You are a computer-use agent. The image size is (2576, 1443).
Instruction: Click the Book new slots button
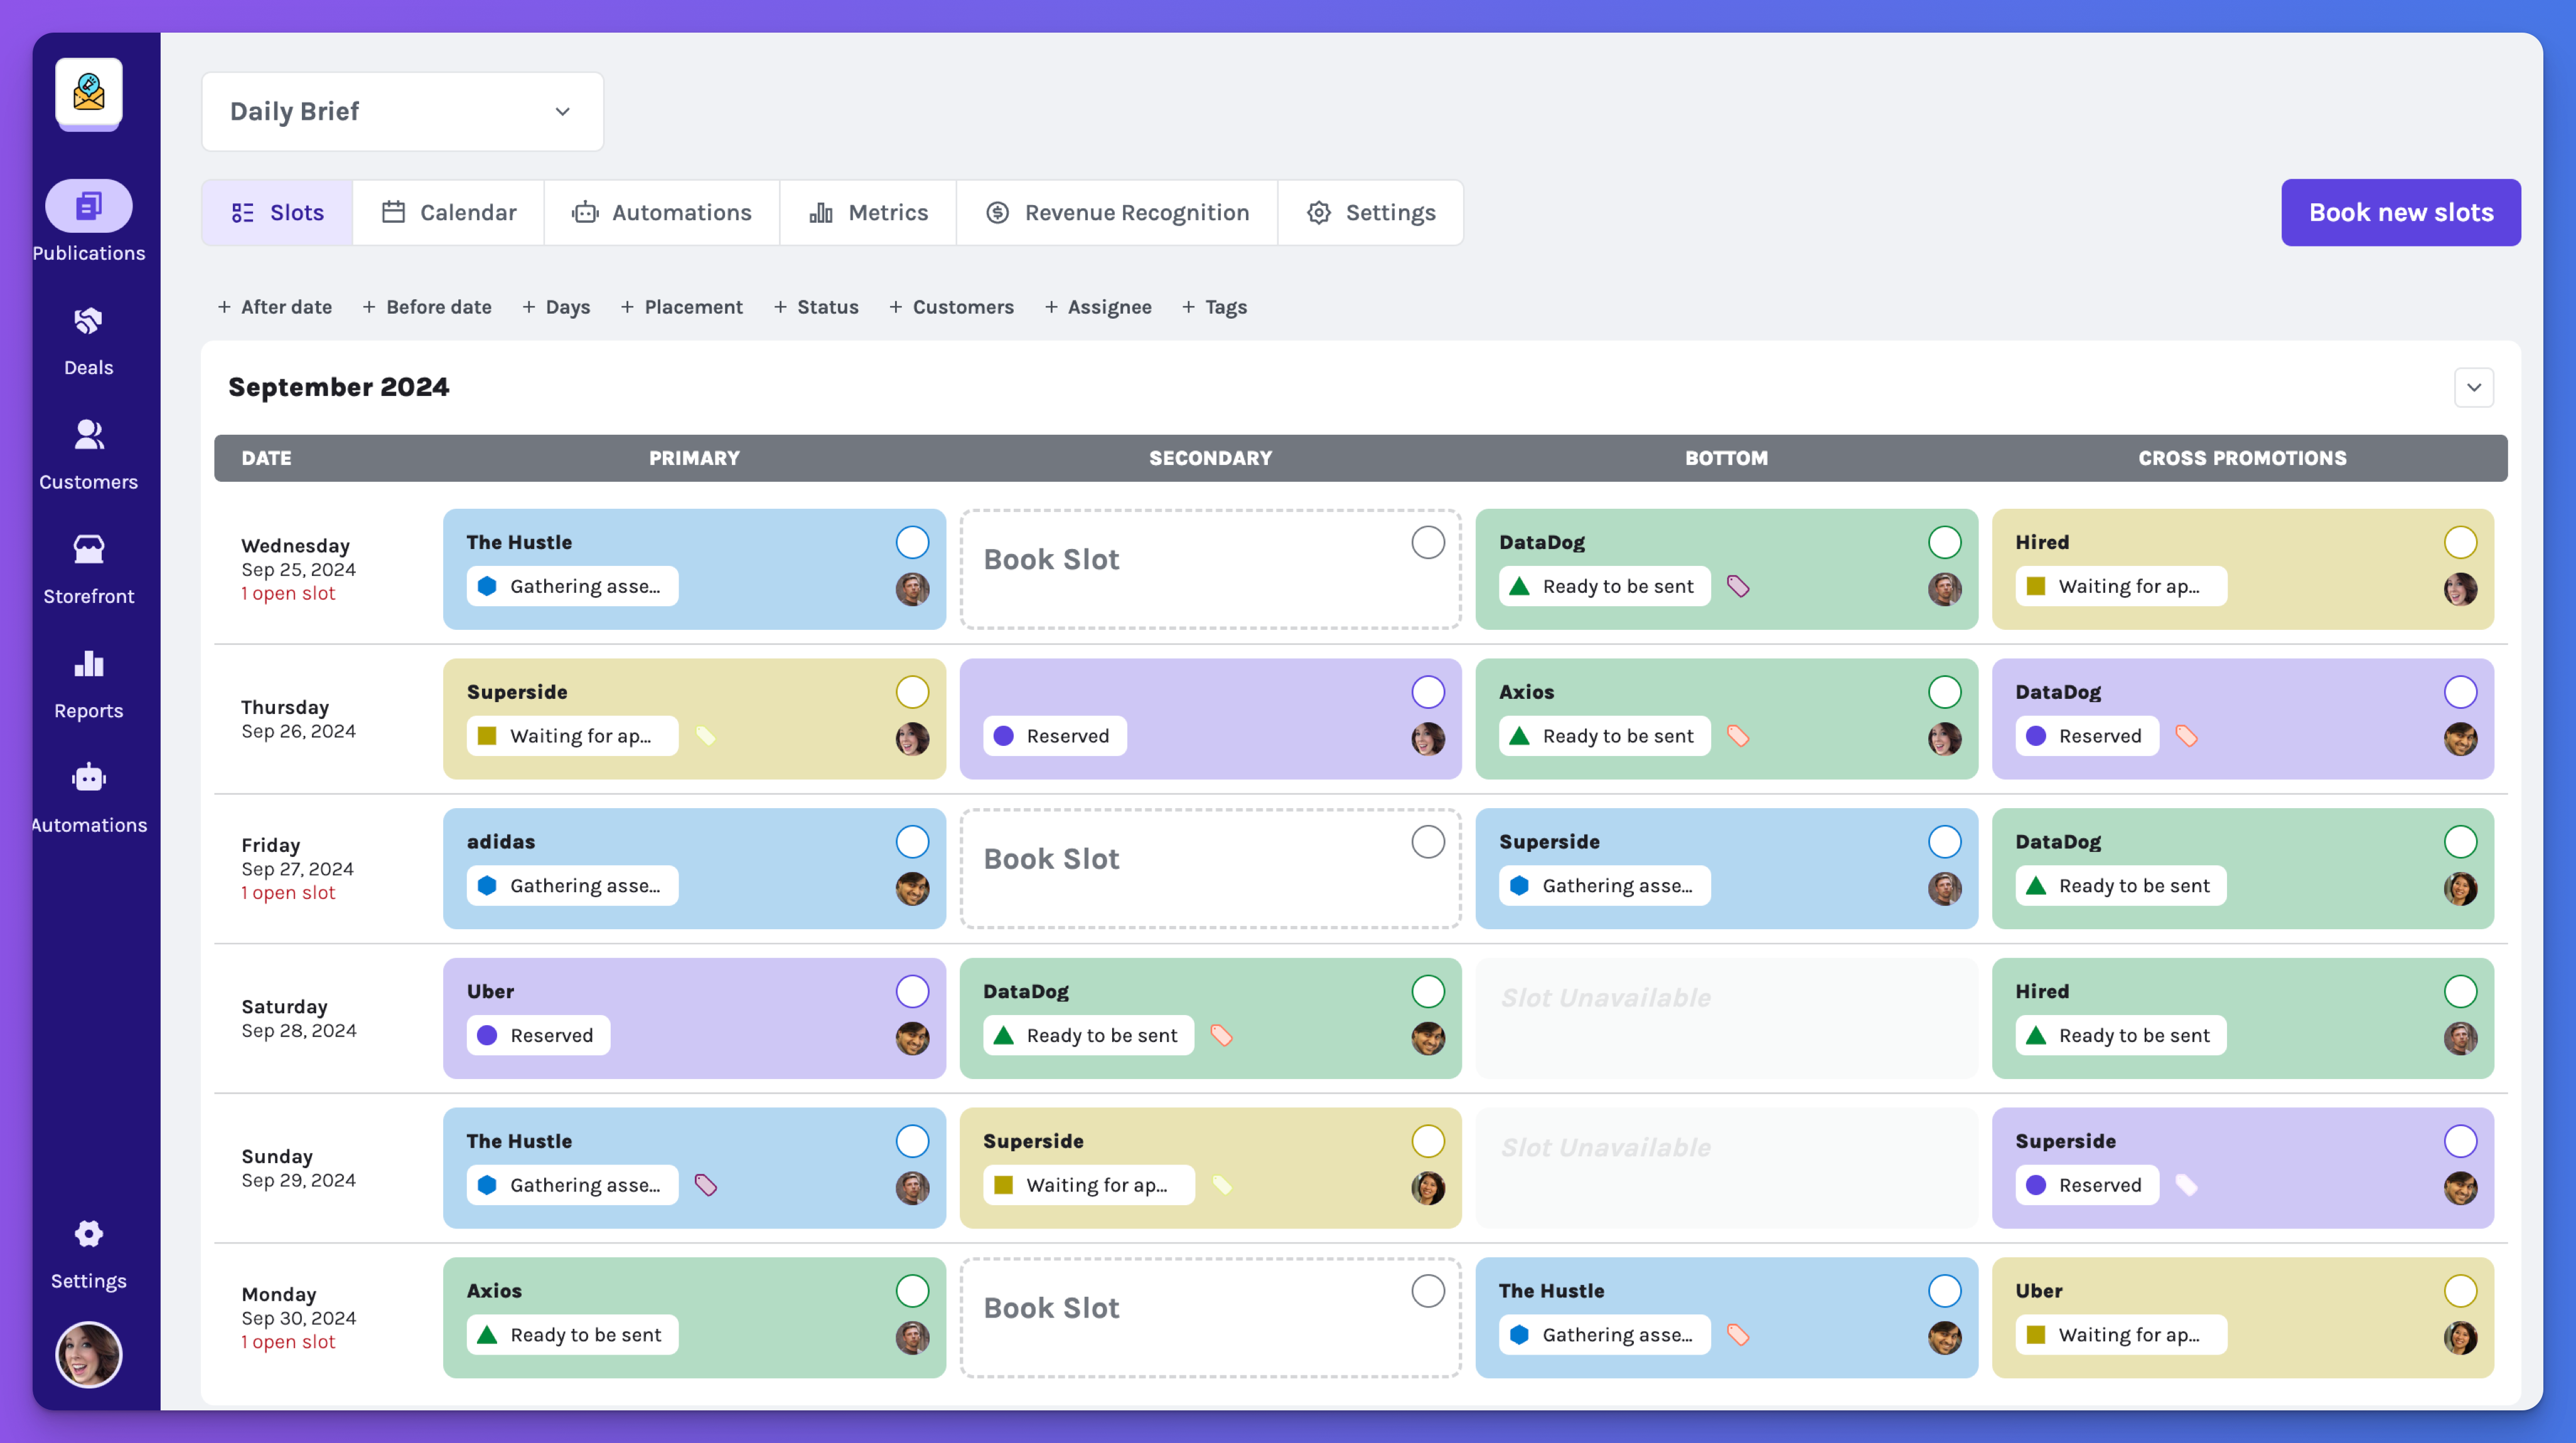tap(2400, 213)
